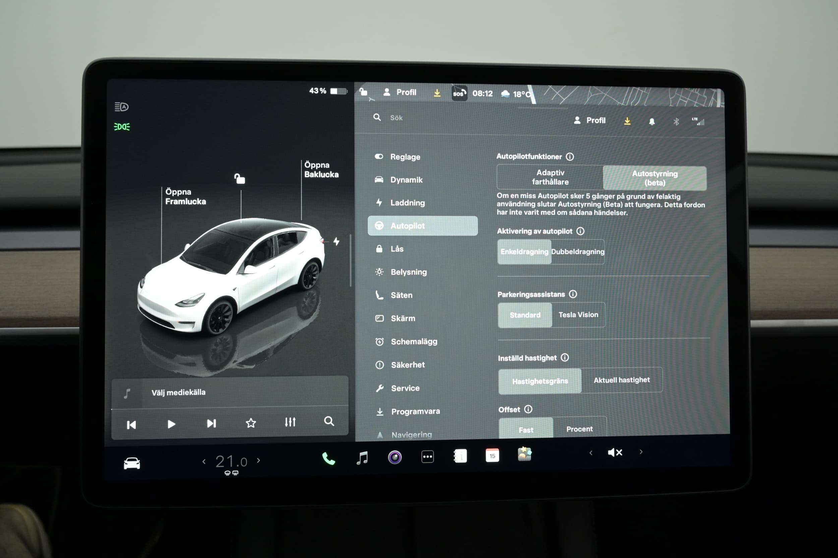The image size is (838, 558).
Task: Select Aktuell hastighet speed setting
Action: (621, 380)
